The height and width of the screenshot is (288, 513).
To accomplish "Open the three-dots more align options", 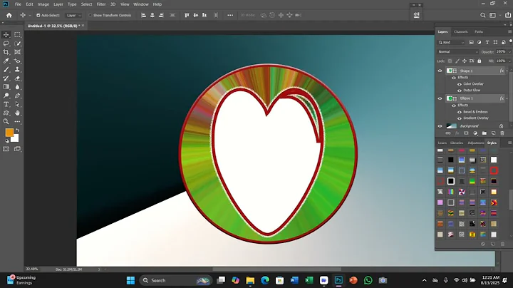I will [x=230, y=15].
